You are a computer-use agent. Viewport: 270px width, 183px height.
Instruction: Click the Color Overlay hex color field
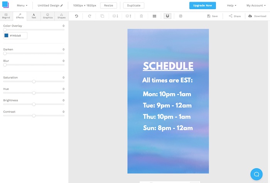click(x=15, y=35)
